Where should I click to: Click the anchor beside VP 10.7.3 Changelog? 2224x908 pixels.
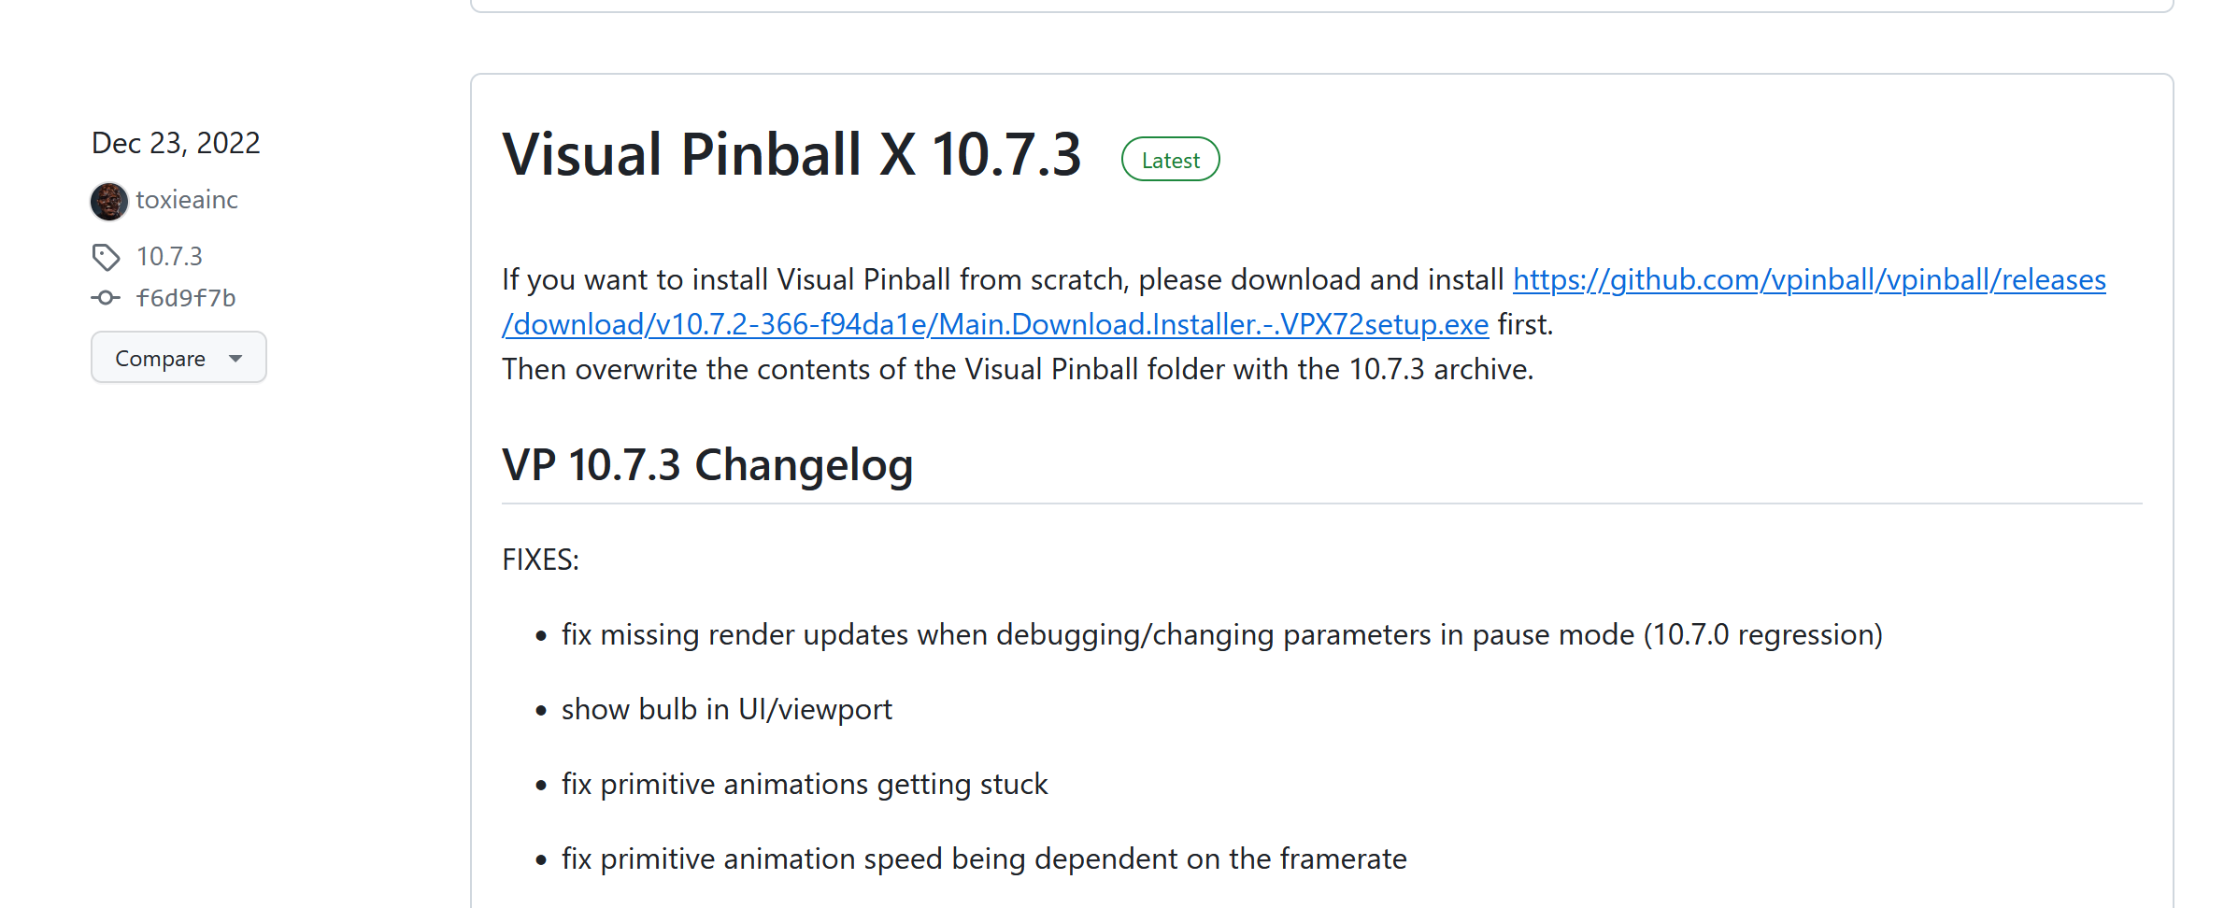[x=486, y=464]
